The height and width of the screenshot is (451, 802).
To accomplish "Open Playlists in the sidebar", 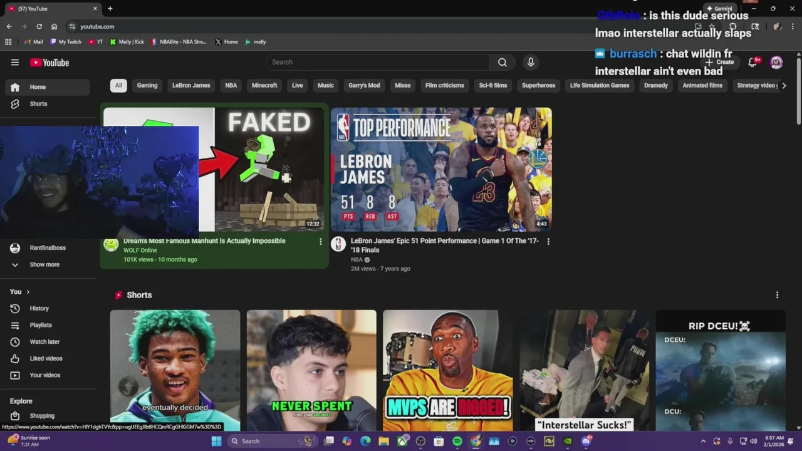I will (x=48, y=325).
